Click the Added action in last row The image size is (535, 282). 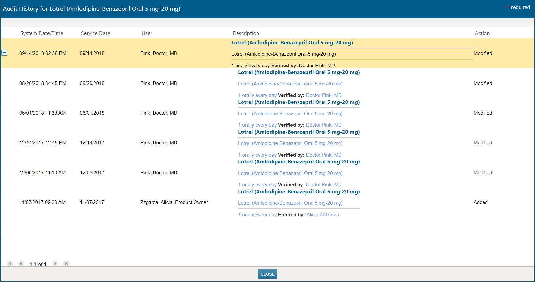(481, 202)
